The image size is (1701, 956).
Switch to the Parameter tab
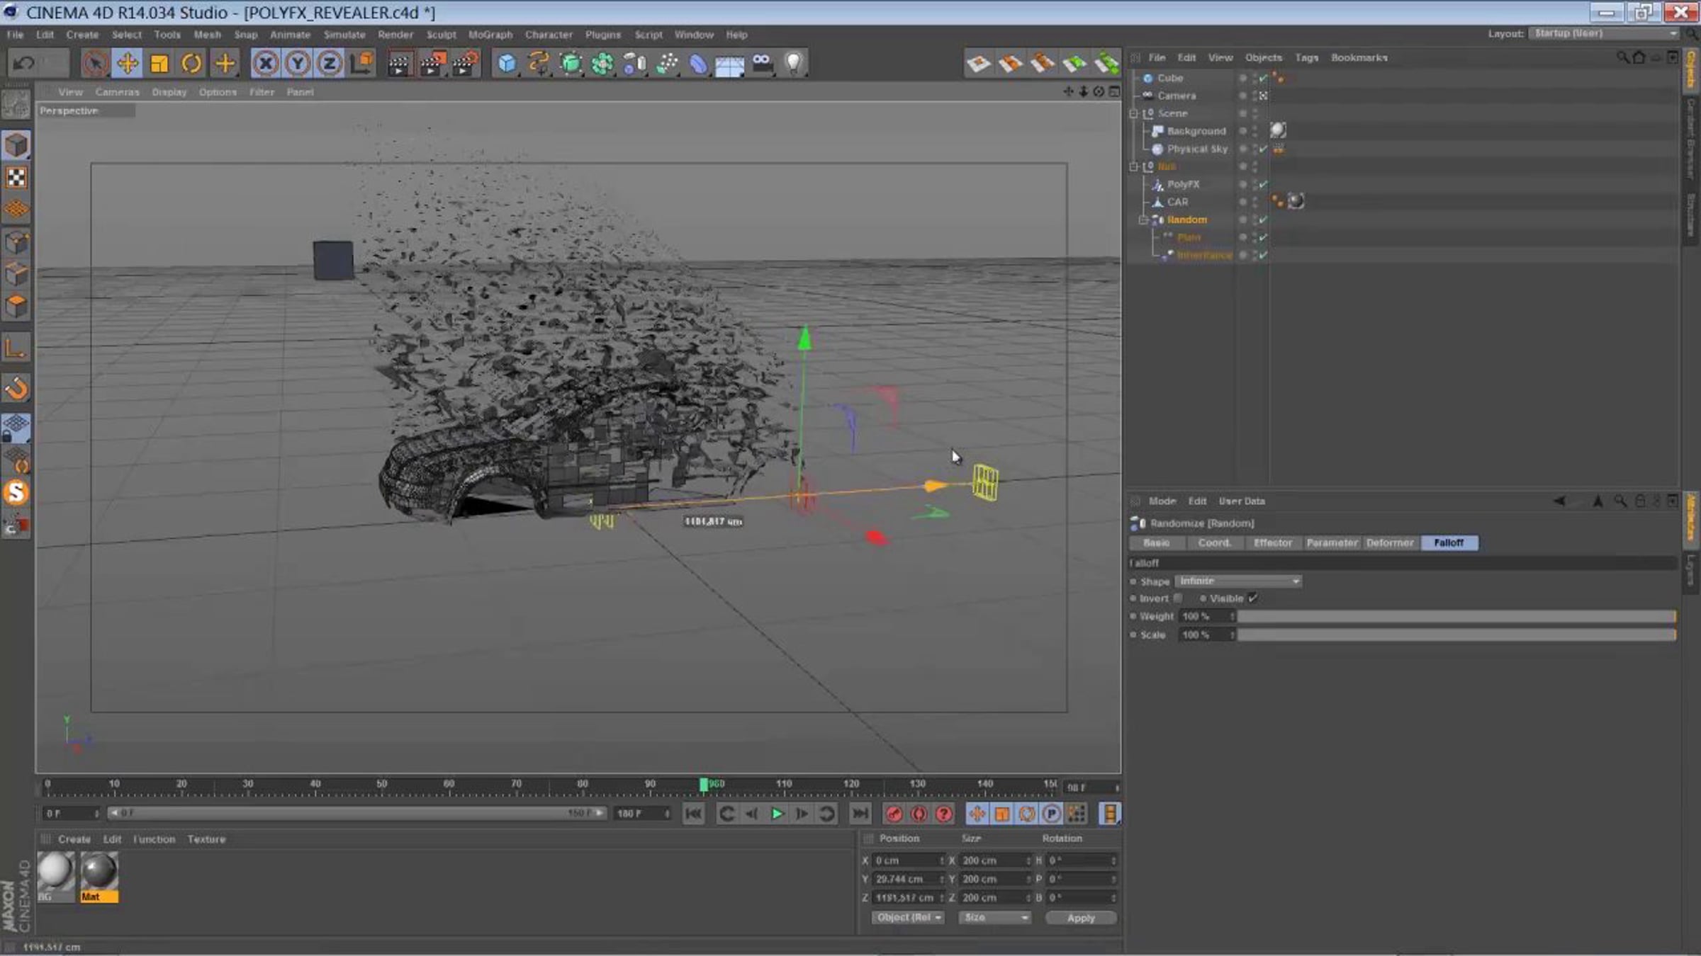click(1332, 542)
